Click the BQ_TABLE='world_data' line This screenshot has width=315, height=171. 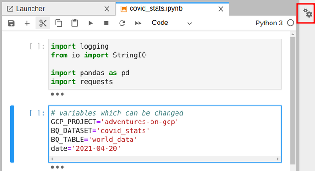pos(94,140)
